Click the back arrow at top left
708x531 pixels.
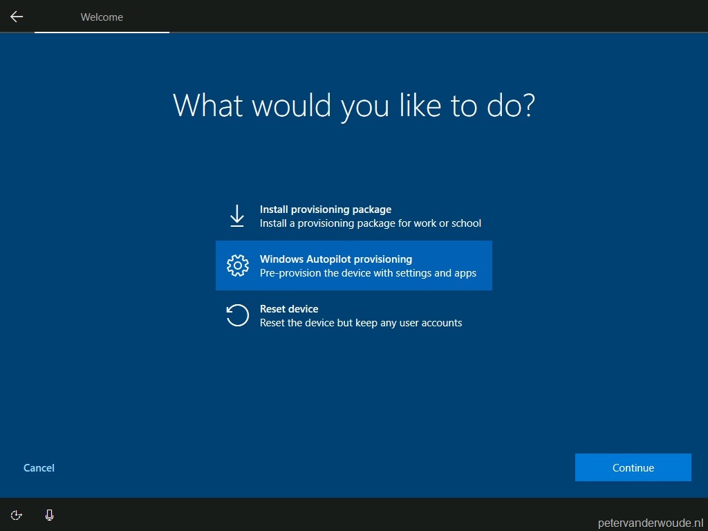tap(16, 16)
